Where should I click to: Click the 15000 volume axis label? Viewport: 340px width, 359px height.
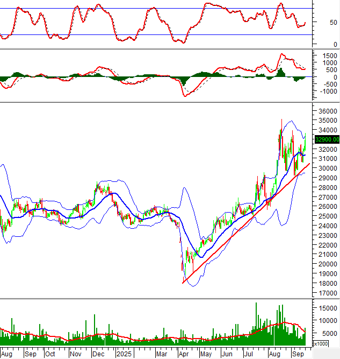coord(328,308)
